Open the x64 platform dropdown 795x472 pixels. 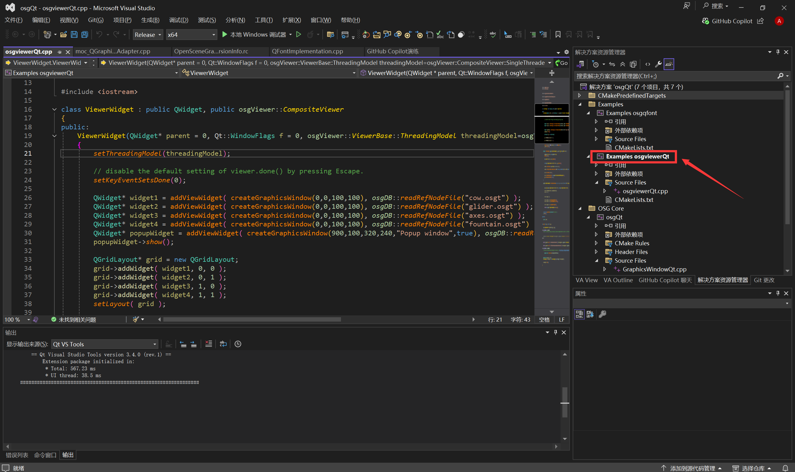191,34
